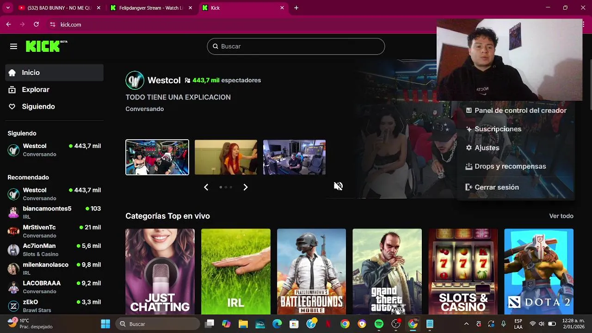Open Panel de control del creador
This screenshot has height=333, width=592.
coord(516,111)
